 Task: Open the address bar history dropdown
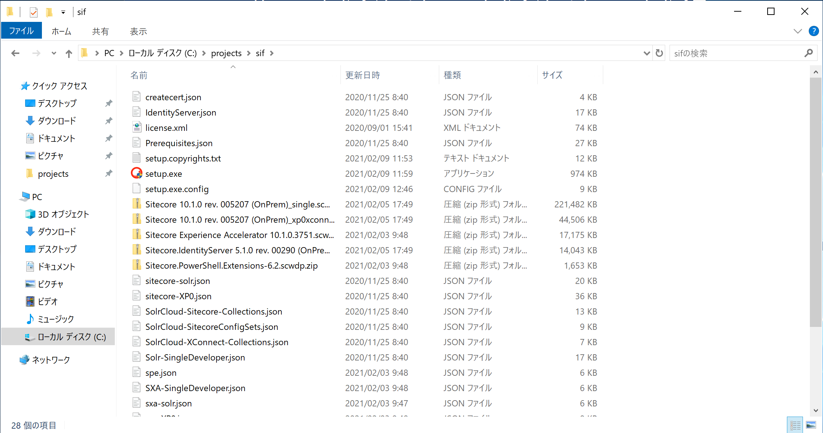tap(647, 53)
